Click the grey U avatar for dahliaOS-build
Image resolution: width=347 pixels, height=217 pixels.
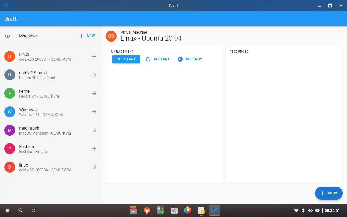10,75
